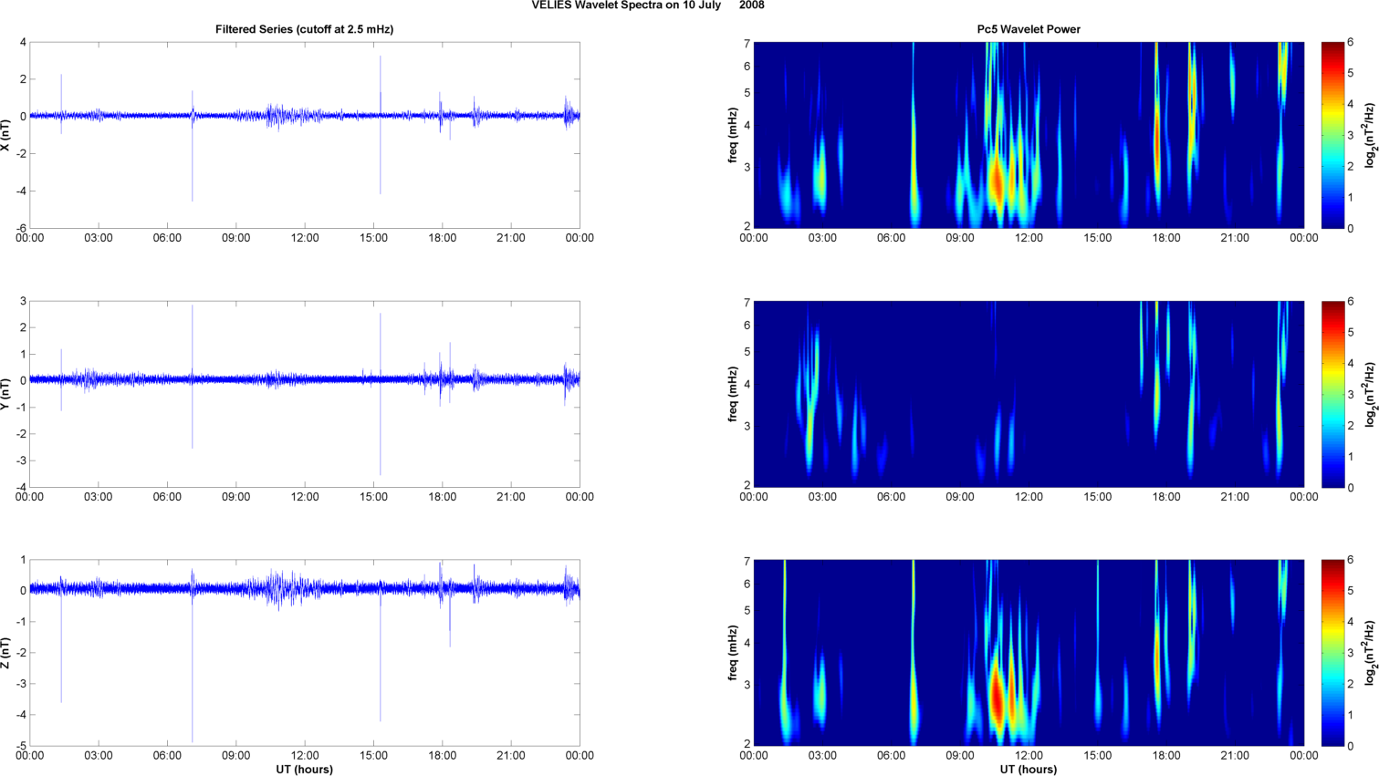Select the Filtered Series cutoff 2.5 mHz heading
The height and width of the screenshot is (776, 1379).
[304, 29]
